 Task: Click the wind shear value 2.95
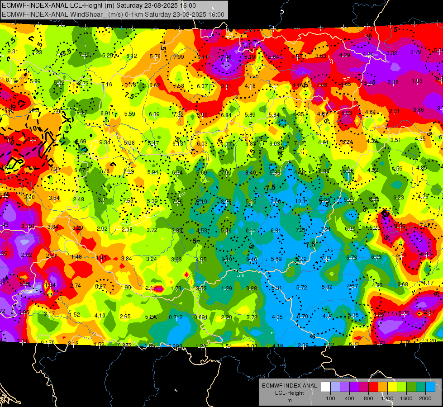(125, 316)
